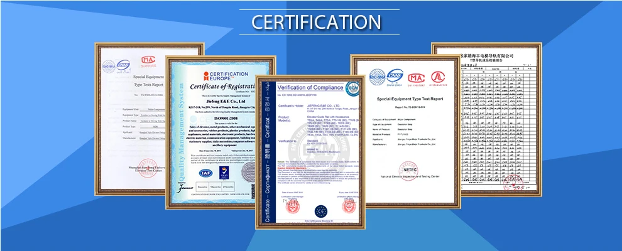Click the ilac-MRA logo on Type Test Report
The width and height of the screenshot is (622, 251).
[376, 75]
